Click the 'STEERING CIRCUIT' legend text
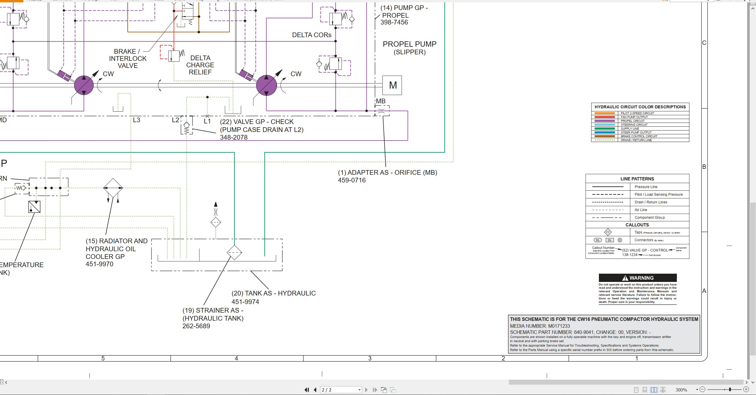This screenshot has width=756, height=395. point(634,125)
